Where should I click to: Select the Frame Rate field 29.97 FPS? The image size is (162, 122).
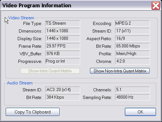[63, 46]
